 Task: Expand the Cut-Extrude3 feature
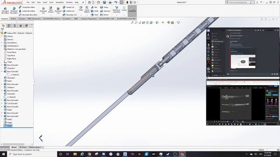[x=2, y=104]
